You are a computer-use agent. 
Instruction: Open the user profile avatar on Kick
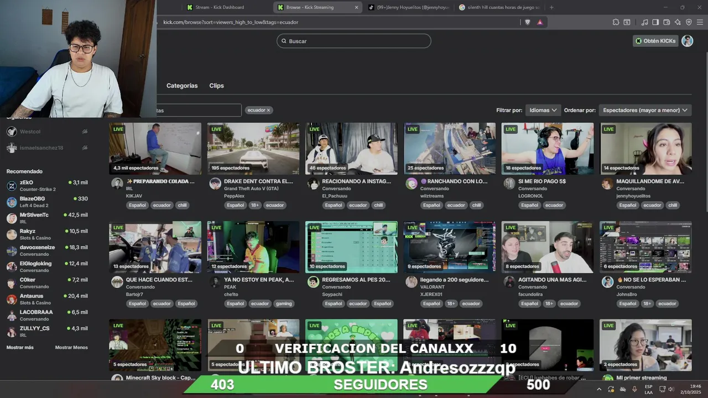coord(687,41)
